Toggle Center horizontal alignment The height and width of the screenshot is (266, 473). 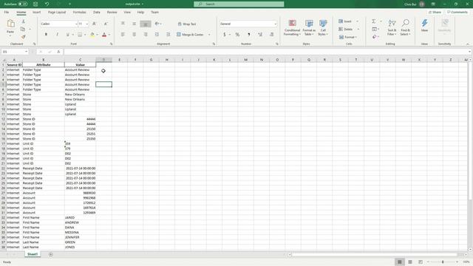(x=134, y=35)
